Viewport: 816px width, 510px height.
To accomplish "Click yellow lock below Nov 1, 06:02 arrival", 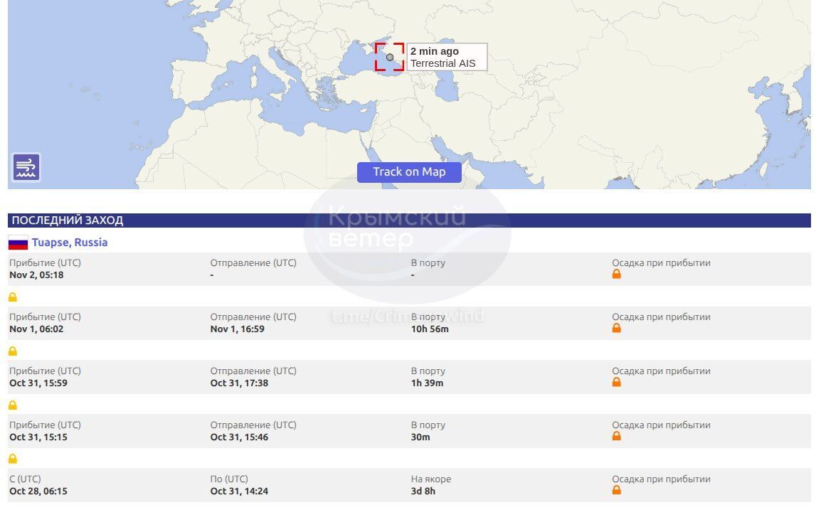I will click(x=13, y=351).
